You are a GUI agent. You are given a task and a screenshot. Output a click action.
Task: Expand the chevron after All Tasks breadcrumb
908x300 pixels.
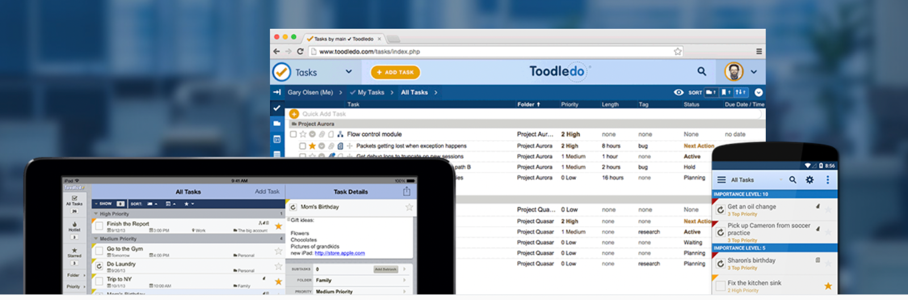(436, 92)
